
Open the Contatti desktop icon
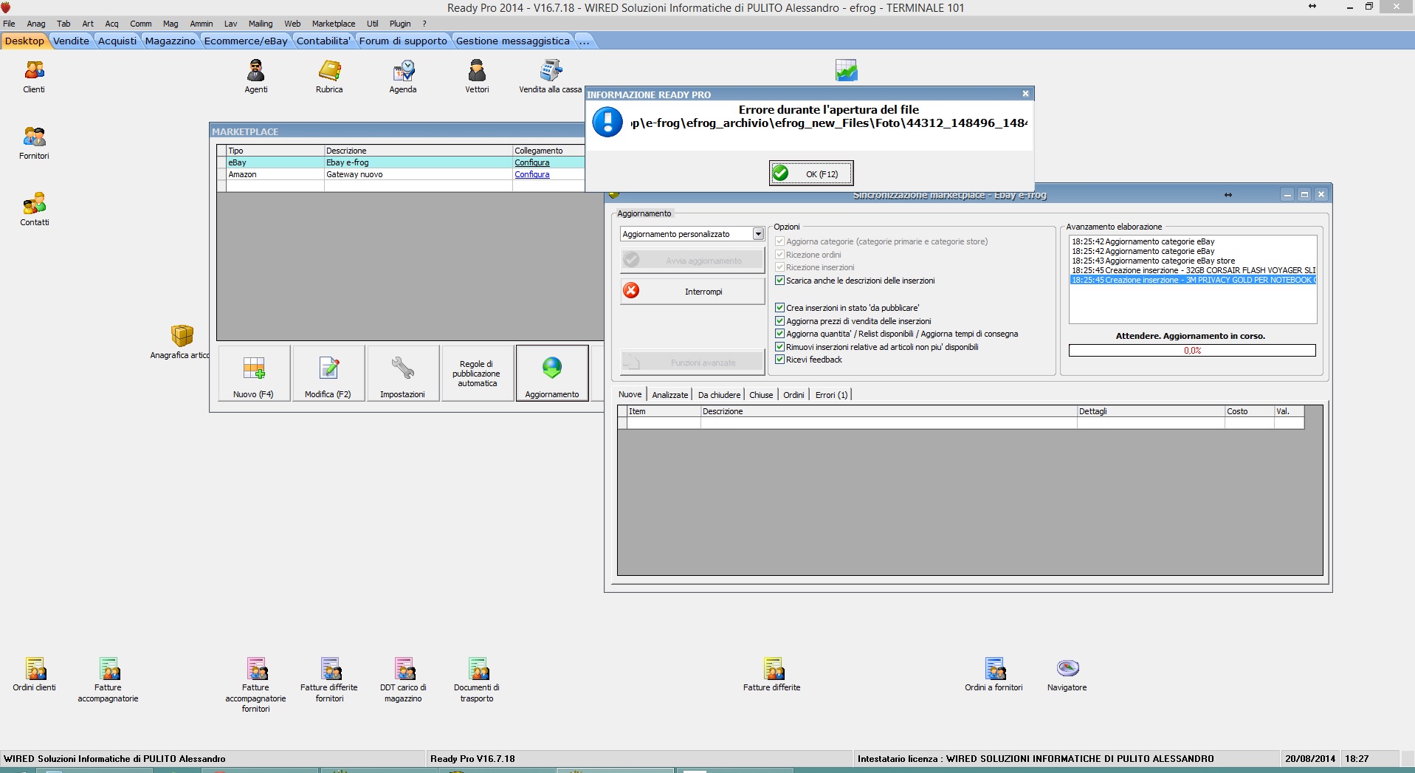pyautogui.click(x=34, y=210)
